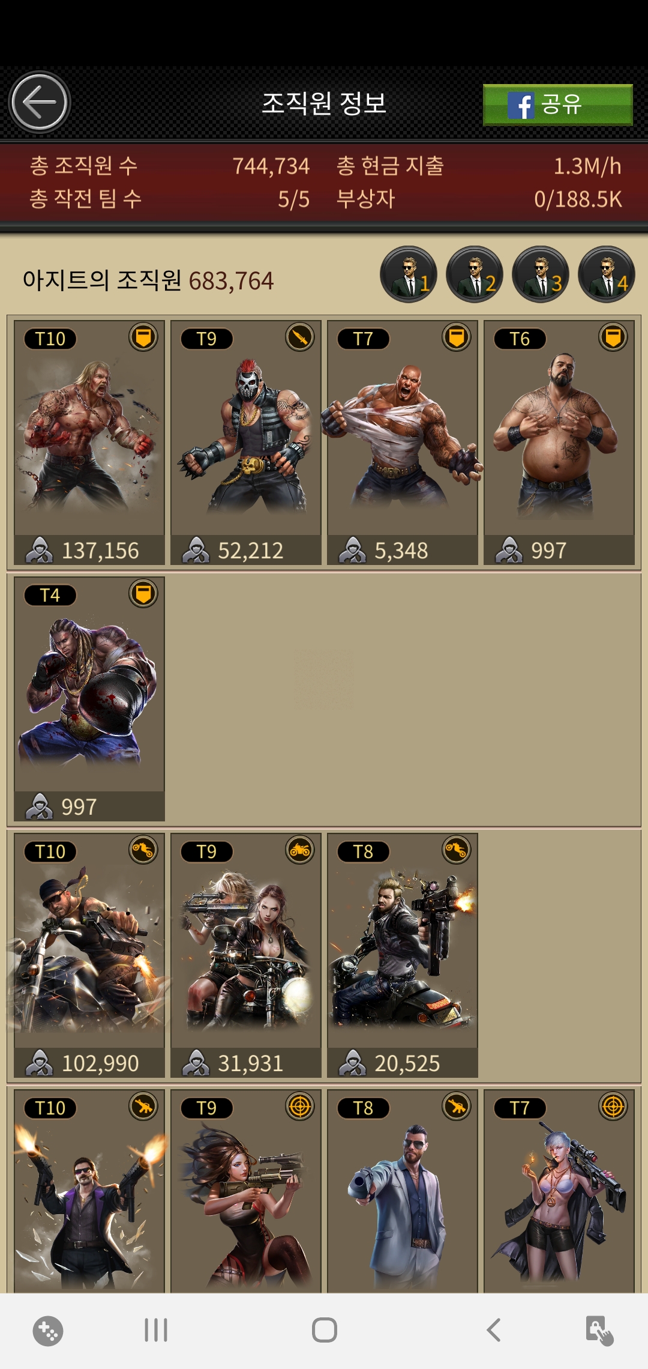Tap shield badge on T10 bruiser card
Image resolution: width=648 pixels, height=1369 pixels.
coord(143,337)
